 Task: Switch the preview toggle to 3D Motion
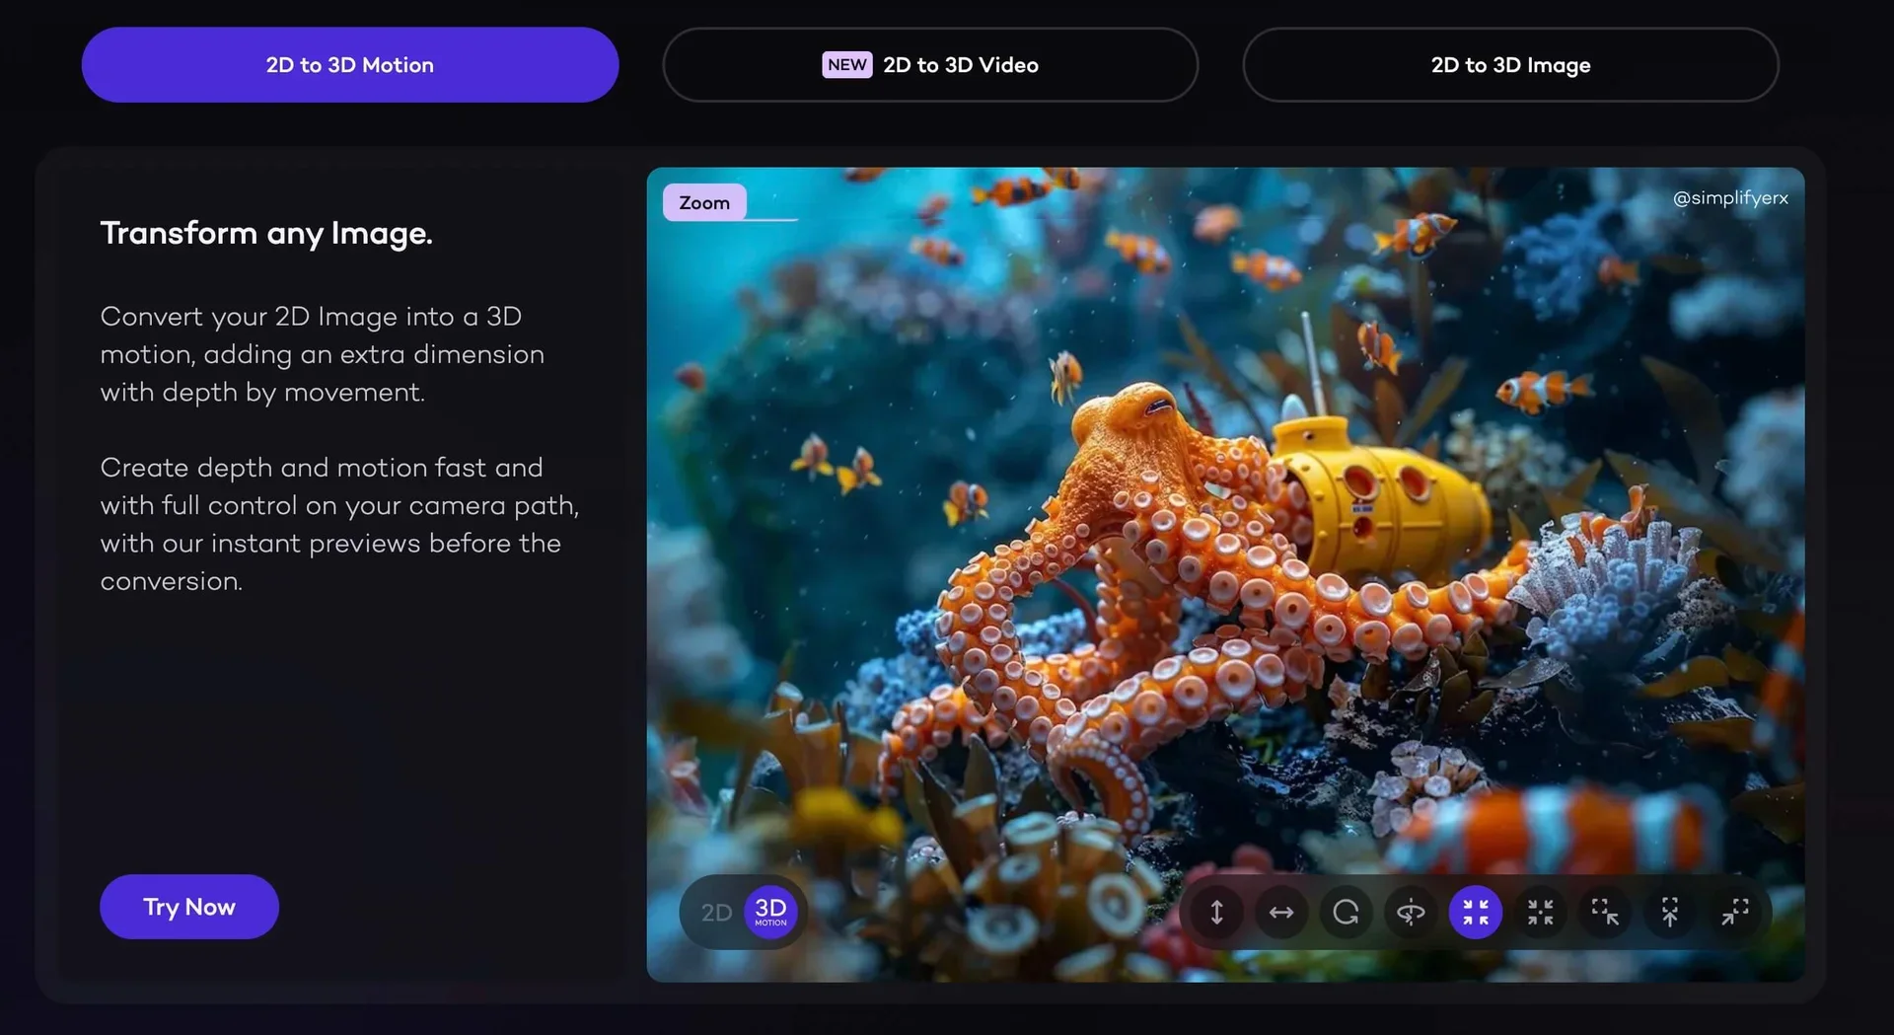tap(770, 912)
